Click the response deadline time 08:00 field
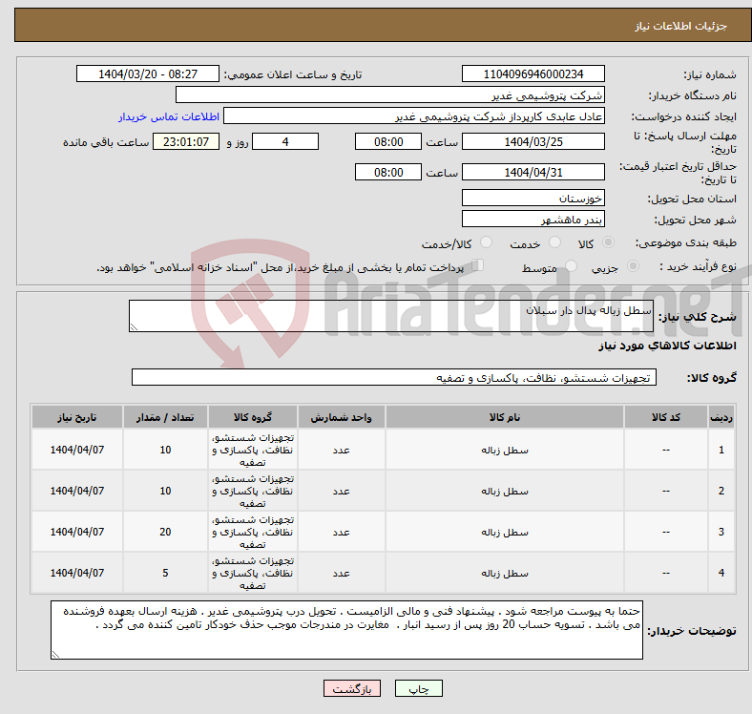752x714 pixels. tap(388, 141)
